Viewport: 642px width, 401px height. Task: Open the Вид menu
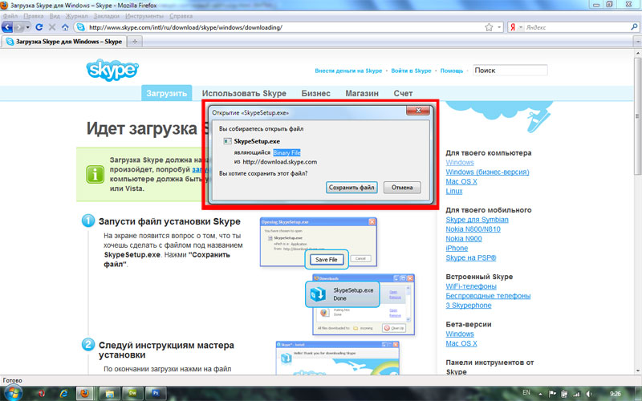pos(55,16)
